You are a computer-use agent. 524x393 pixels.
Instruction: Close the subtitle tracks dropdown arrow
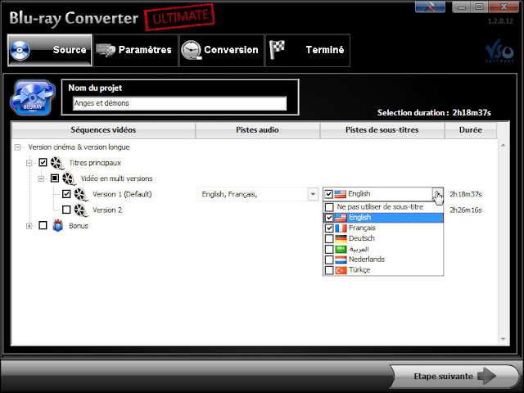438,194
